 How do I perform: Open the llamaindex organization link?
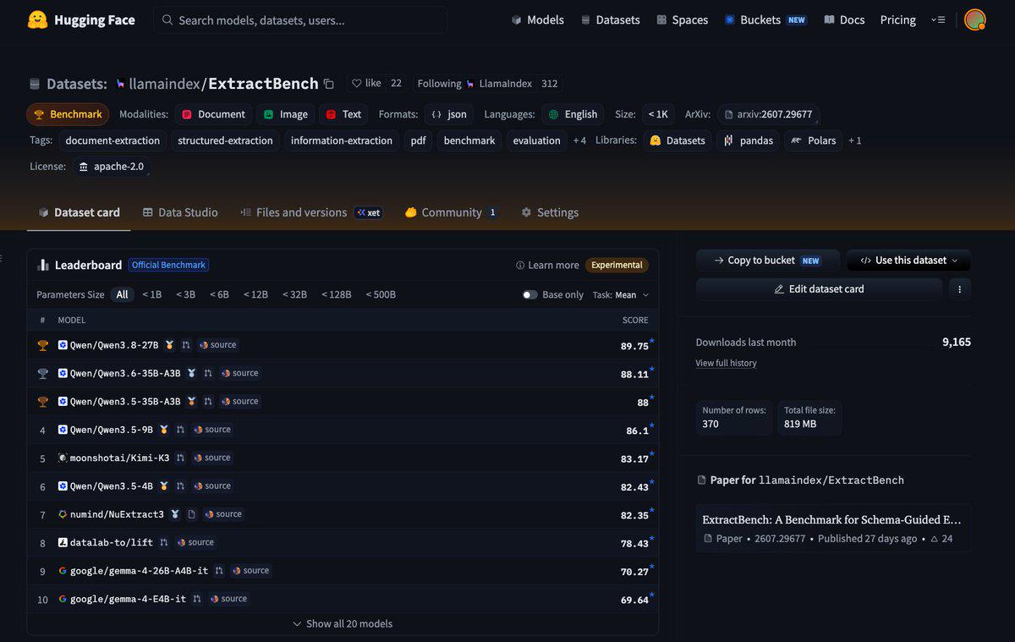163,84
